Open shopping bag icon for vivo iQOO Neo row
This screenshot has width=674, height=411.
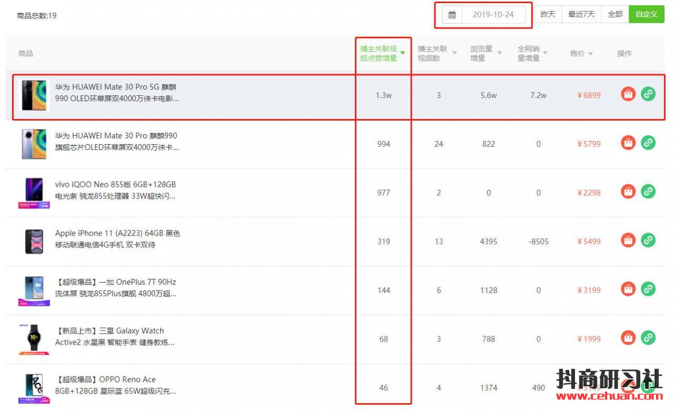click(x=628, y=192)
